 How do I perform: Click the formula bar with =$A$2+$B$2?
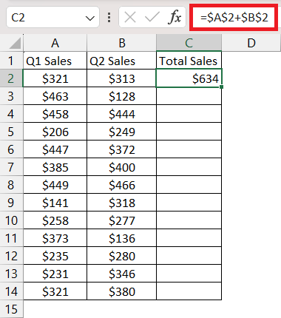234,17
